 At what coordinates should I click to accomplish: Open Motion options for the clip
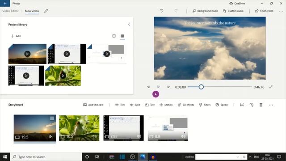click(166, 105)
